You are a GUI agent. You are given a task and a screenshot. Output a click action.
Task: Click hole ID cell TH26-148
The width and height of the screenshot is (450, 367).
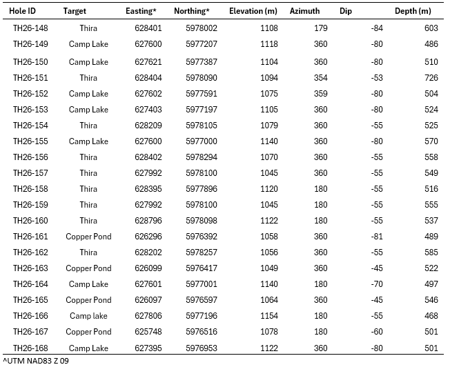point(30,28)
